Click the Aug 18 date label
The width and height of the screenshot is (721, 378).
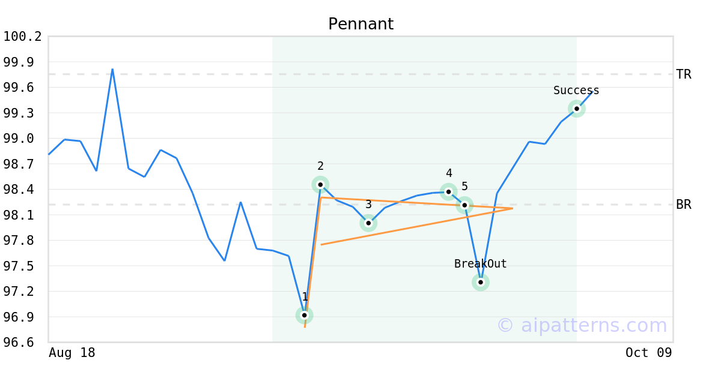click(72, 353)
